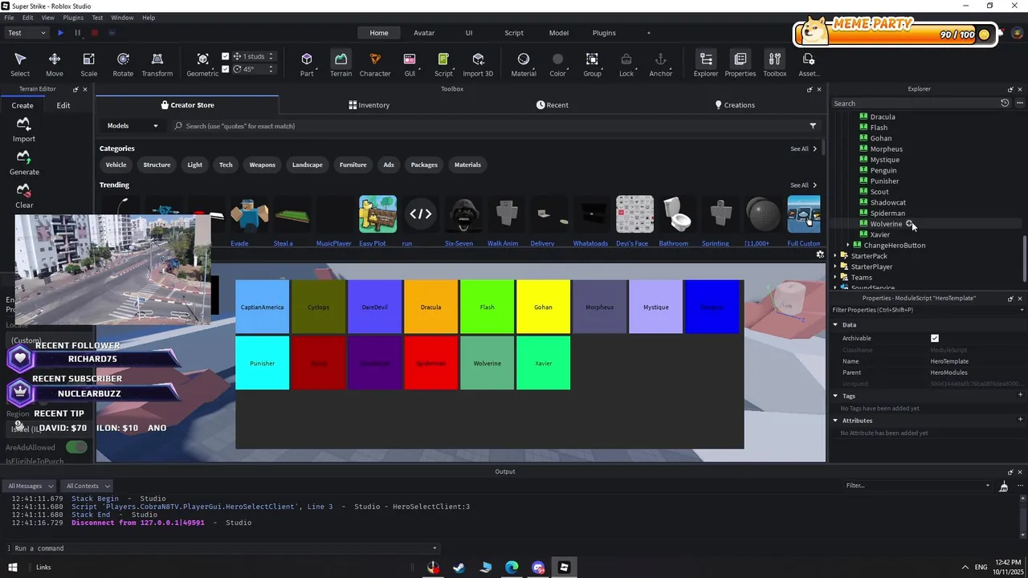Image resolution: width=1028 pixels, height=578 pixels.
Task: Toggle the Explorer panel button
Action: point(706,64)
